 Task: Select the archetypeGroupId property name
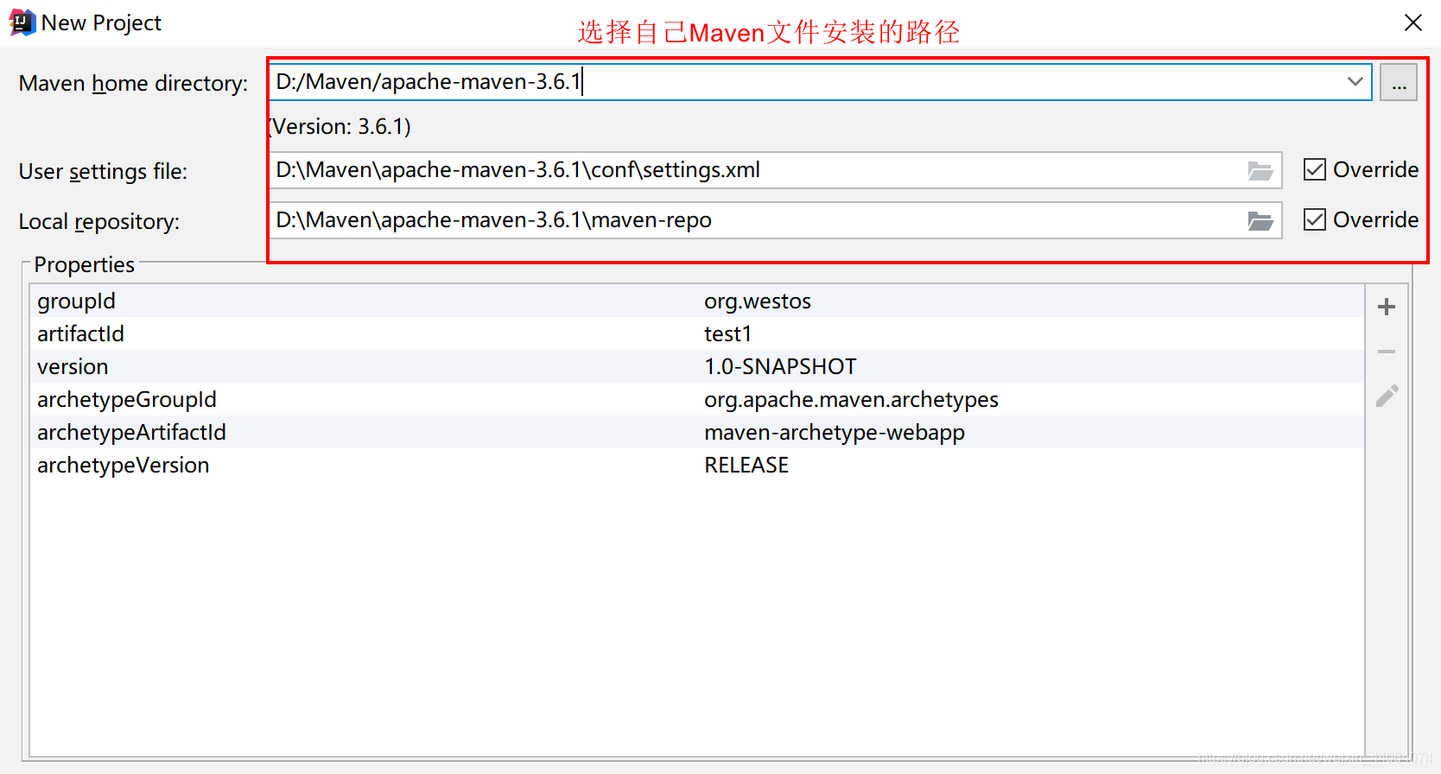(x=127, y=399)
